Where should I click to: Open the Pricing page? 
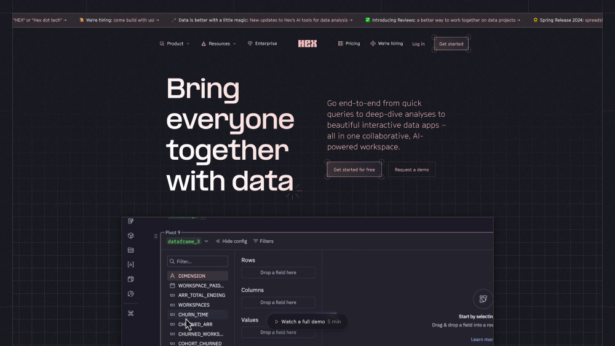click(349, 44)
